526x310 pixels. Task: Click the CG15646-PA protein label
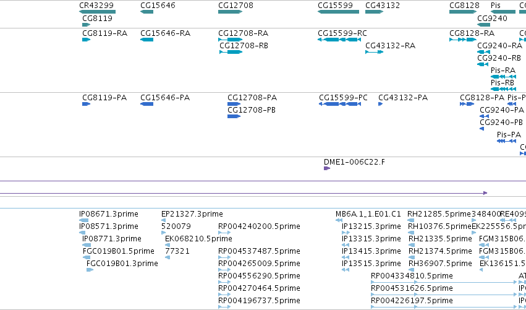[165, 98]
